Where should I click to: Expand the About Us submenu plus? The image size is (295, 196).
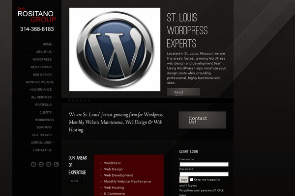pyautogui.click(x=54, y=52)
